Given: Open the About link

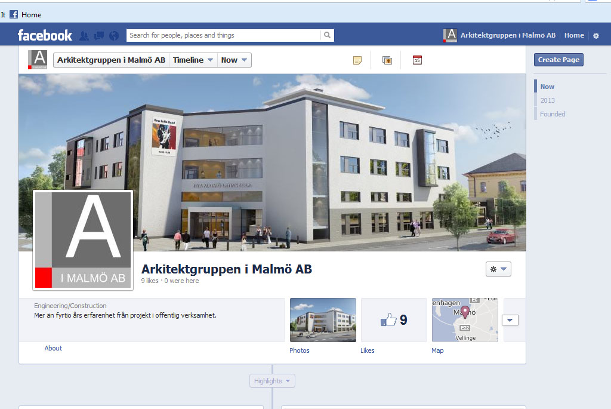Looking at the screenshot, I should click(53, 348).
